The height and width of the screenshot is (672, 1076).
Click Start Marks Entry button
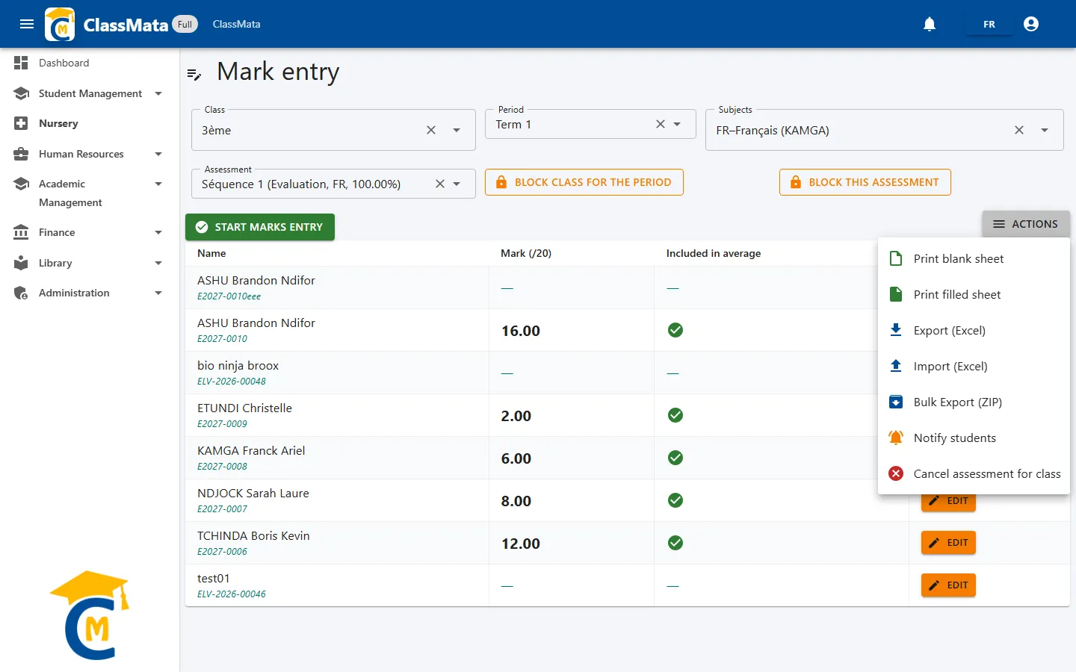tap(260, 227)
